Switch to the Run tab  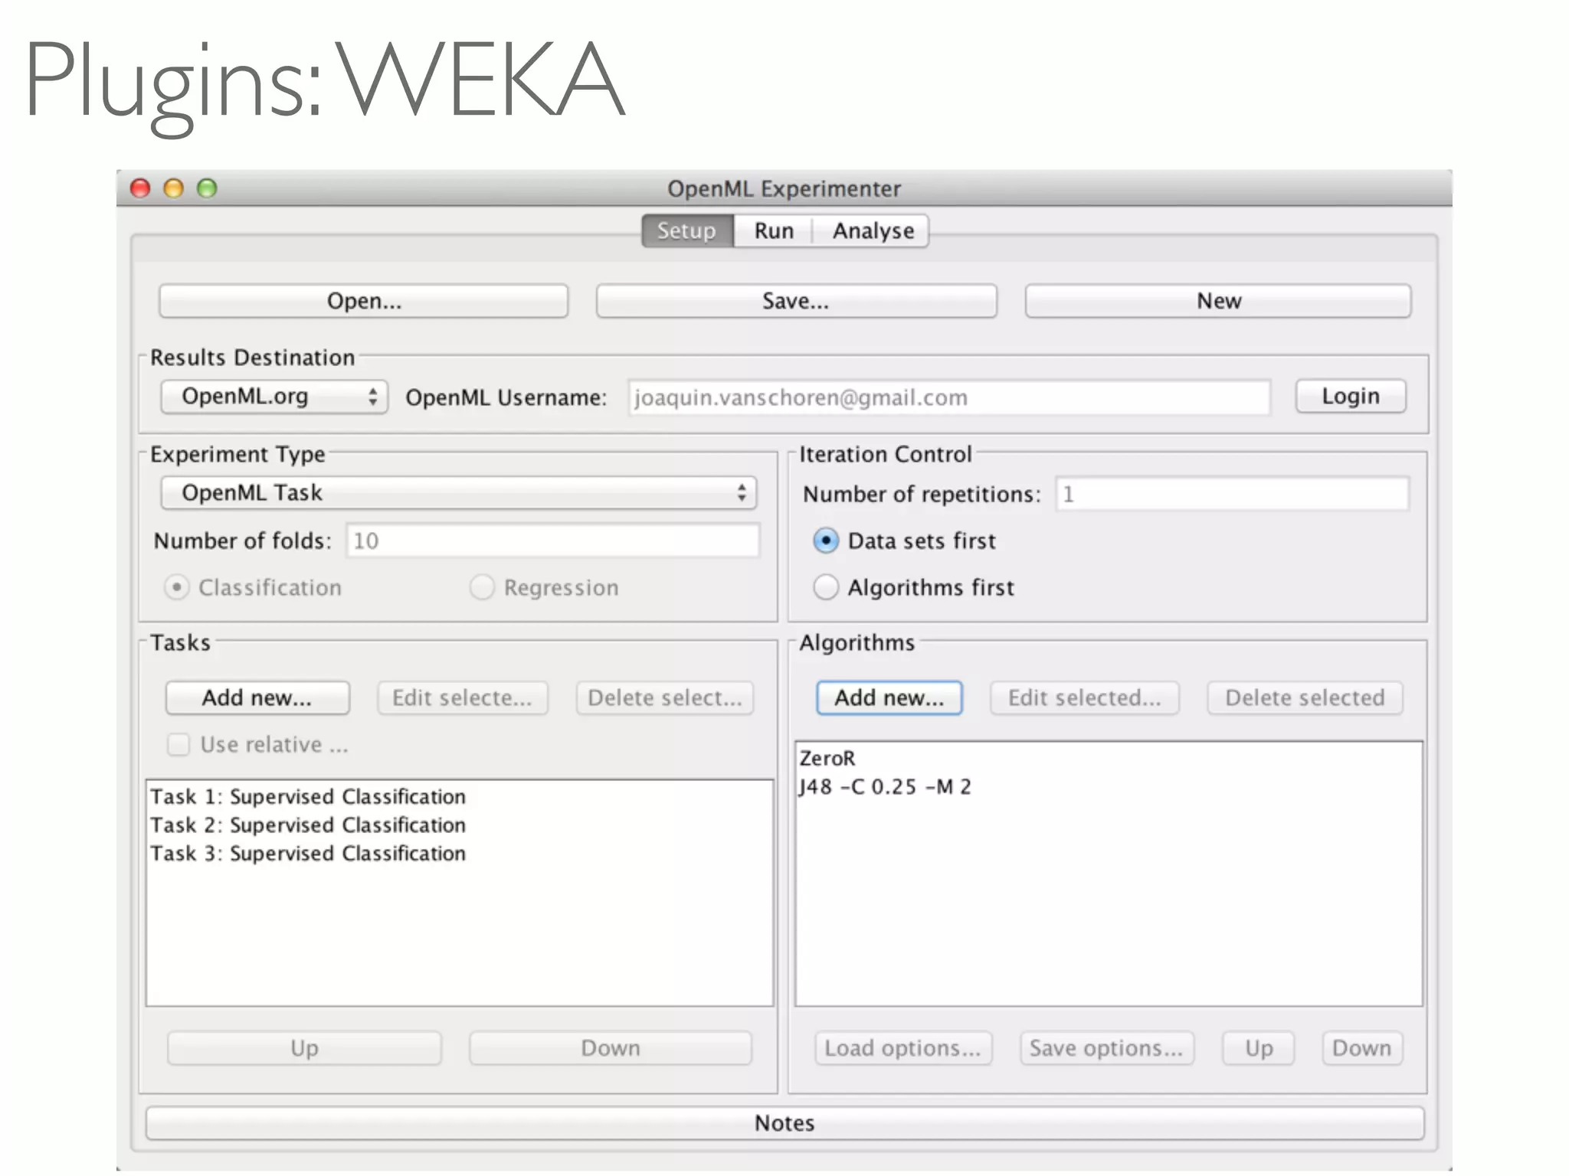coord(773,230)
